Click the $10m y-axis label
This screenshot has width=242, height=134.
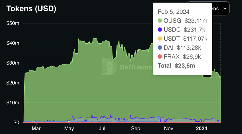(x=13, y=102)
